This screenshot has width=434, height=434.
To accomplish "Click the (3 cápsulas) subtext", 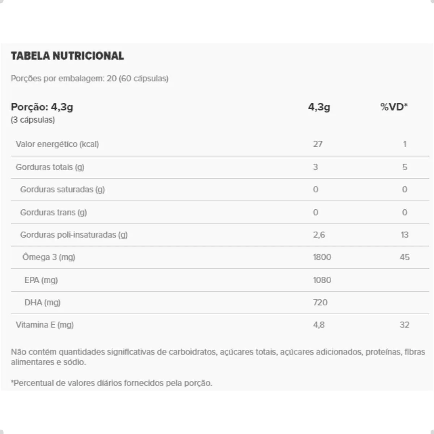I will 33,120.
